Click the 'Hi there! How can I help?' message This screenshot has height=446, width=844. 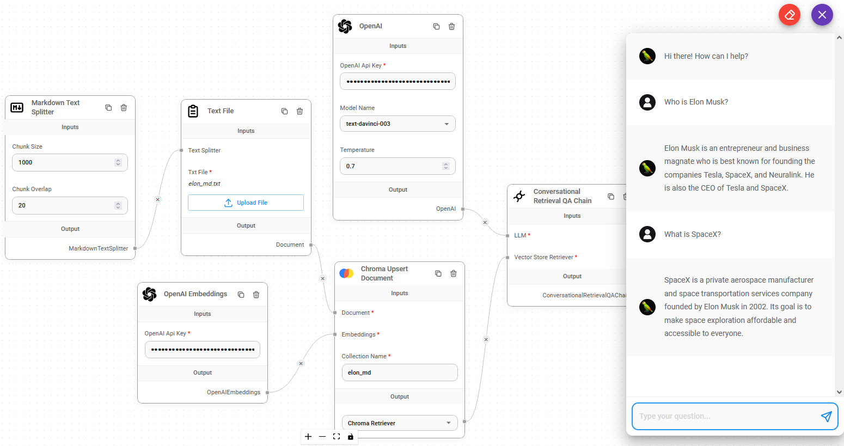[706, 56]
